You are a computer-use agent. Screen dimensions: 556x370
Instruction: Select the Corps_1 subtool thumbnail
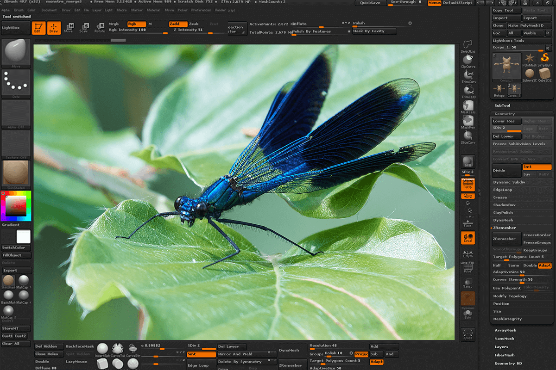click(x=506, y=67)
